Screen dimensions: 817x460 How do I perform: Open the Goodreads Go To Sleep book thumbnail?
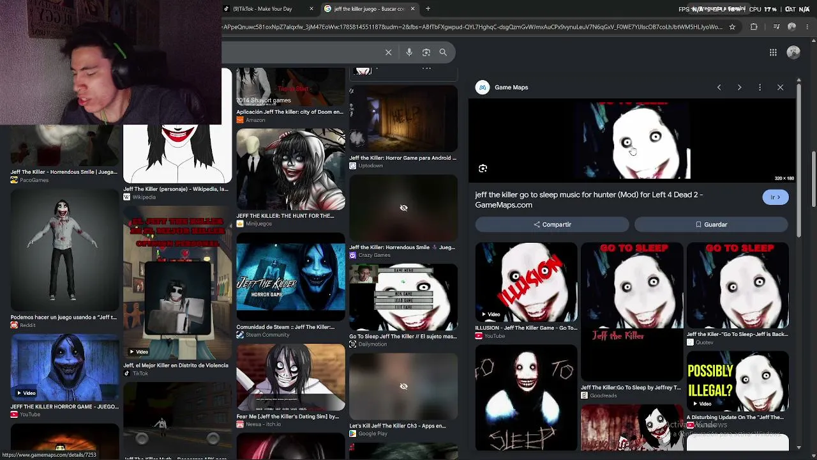632,312
